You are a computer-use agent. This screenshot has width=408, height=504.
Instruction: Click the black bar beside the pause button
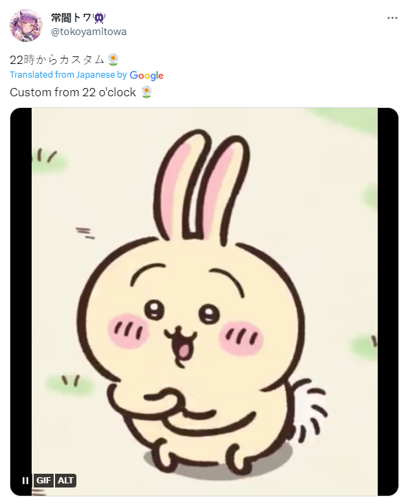coord(21,289)
